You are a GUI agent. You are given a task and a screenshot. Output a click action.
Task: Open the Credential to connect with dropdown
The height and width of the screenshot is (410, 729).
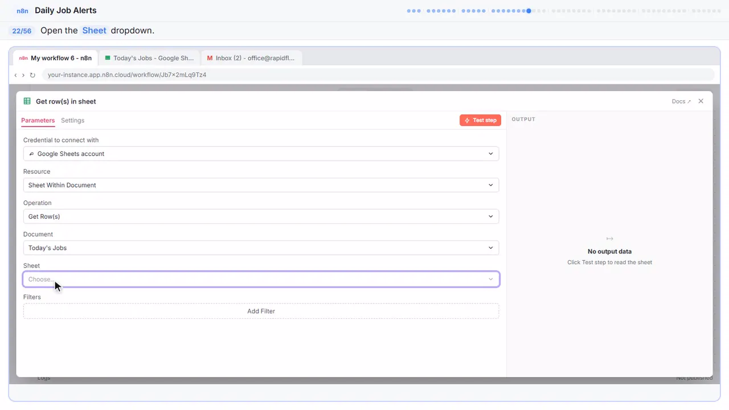point(261,154)
